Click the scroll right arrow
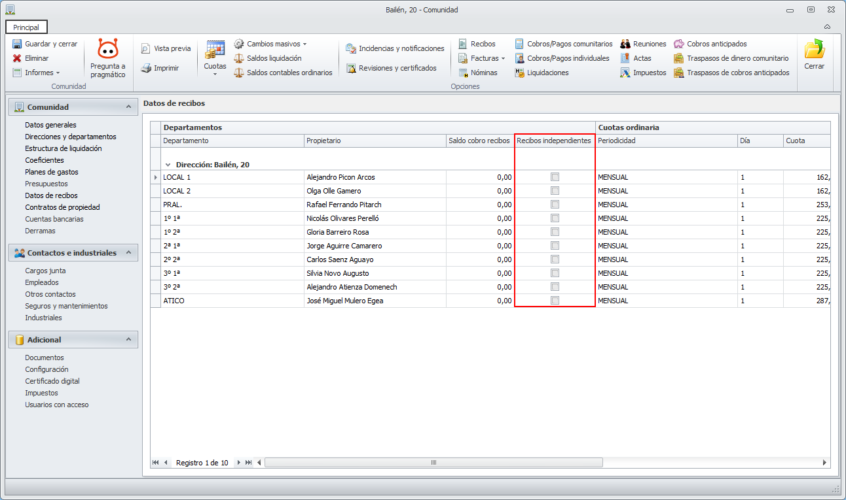Viewport: 846px width, 500px height. coord(824,463)
